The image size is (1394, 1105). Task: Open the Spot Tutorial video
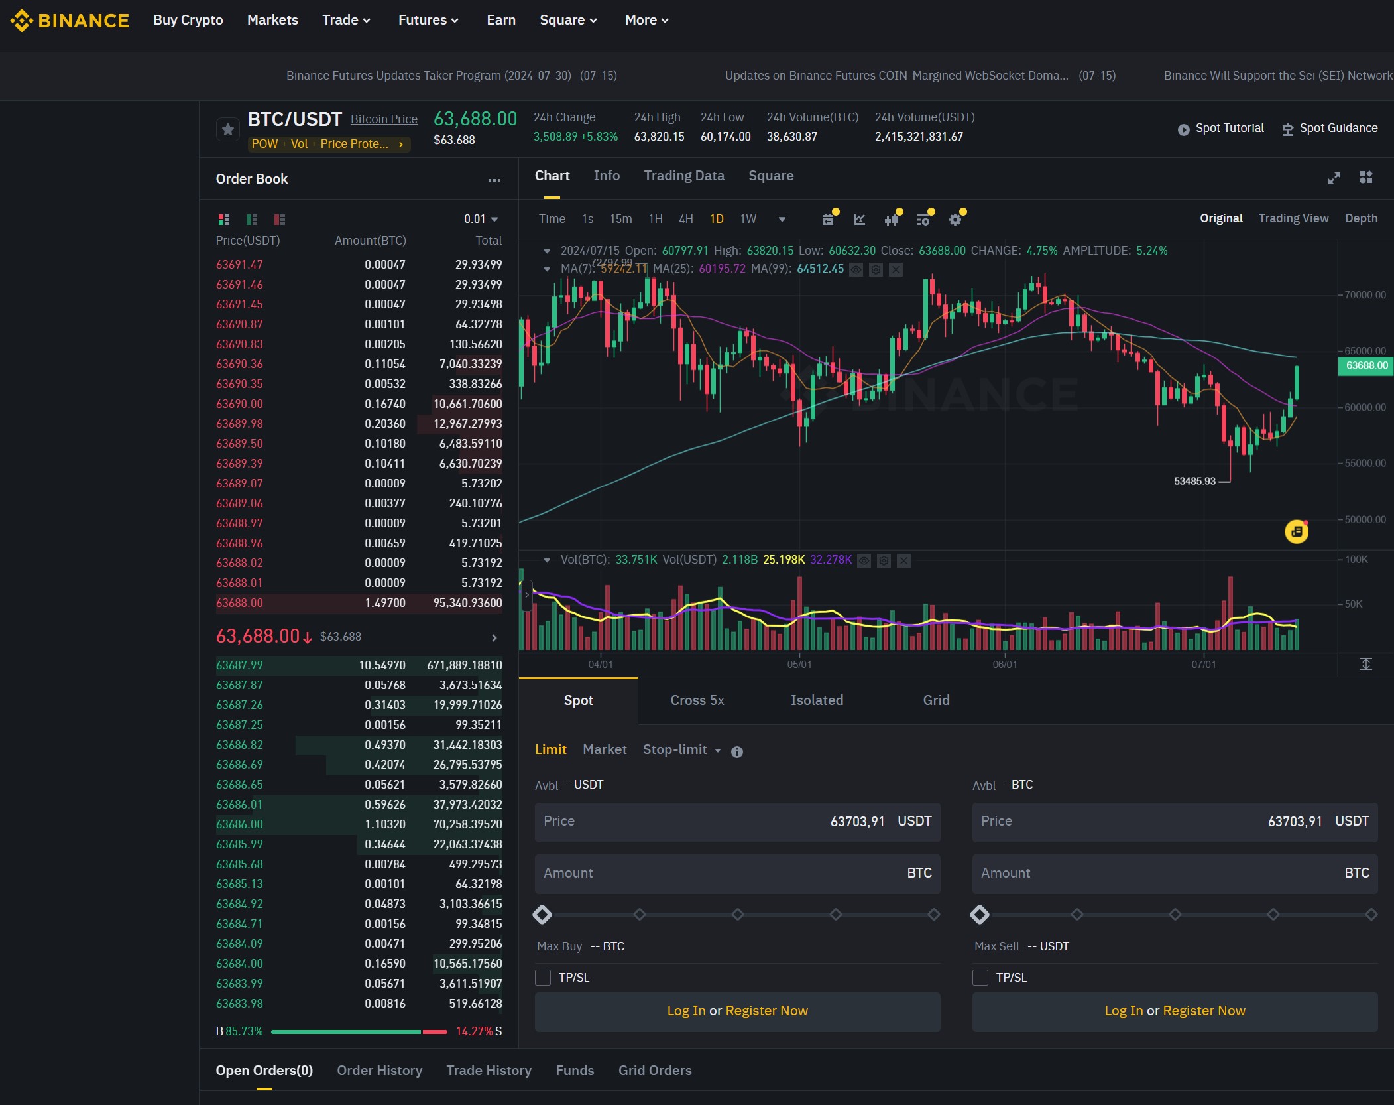click(1221, 129)
